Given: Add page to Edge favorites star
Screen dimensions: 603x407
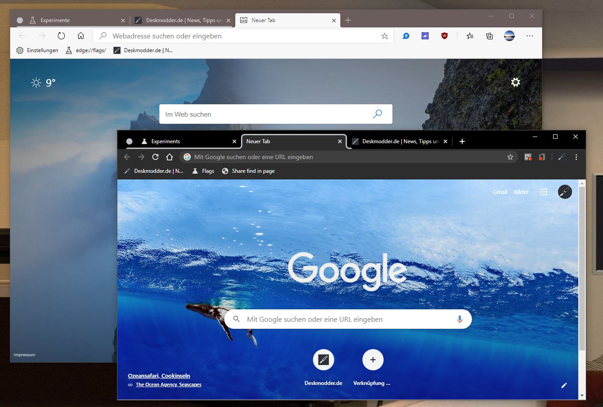Looking at the screenshot, I should pyautogui.click(x=384, y=36).
